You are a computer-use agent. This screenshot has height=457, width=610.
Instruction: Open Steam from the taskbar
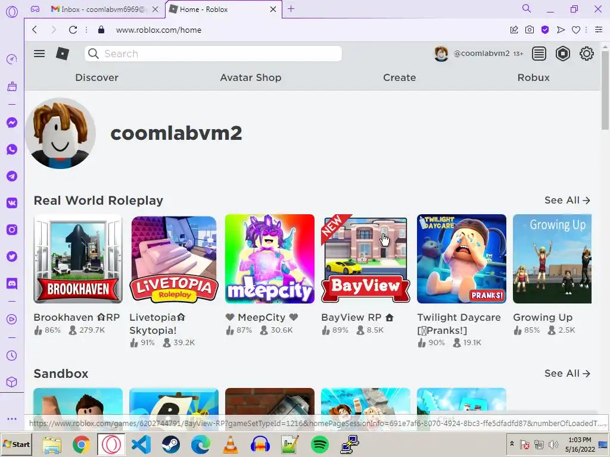[x=171, y=444]
